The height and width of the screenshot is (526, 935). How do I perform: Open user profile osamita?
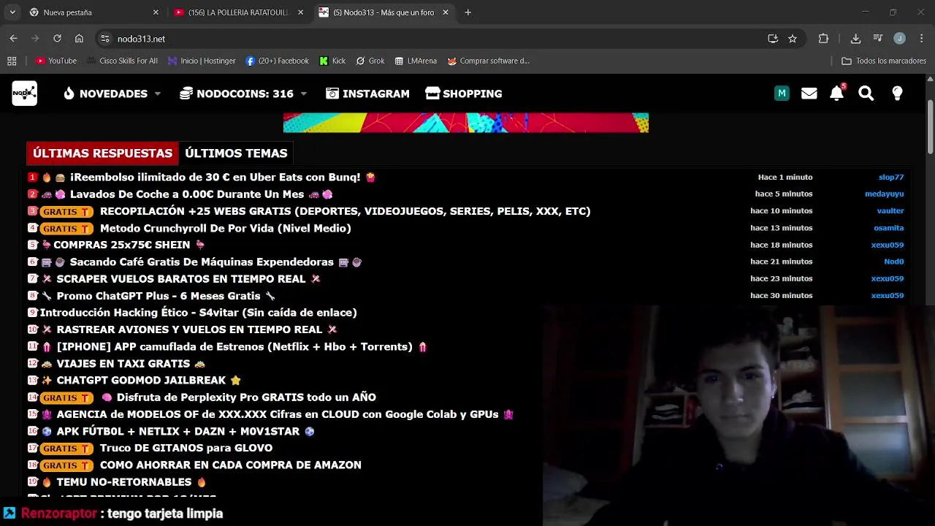point(889,228)
